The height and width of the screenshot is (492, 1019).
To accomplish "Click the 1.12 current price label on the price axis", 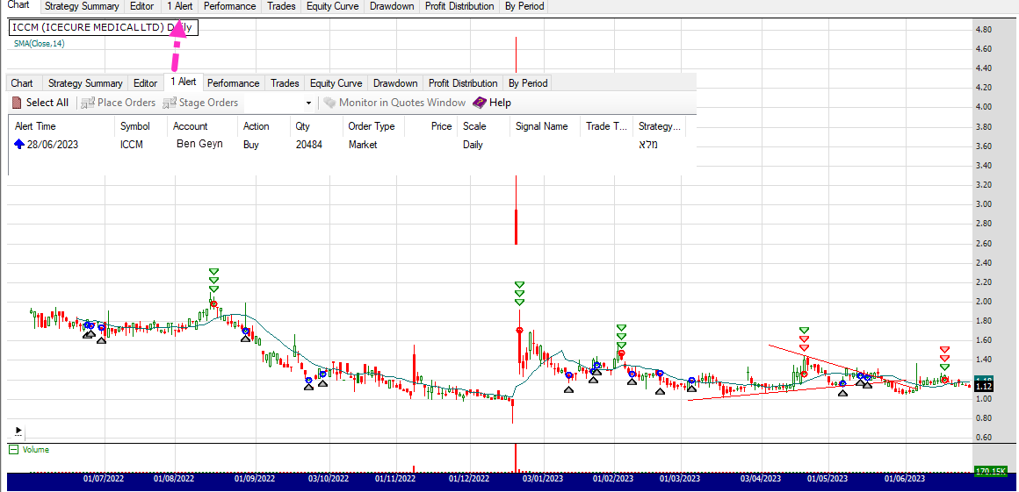I will click(x=983, y=387).
